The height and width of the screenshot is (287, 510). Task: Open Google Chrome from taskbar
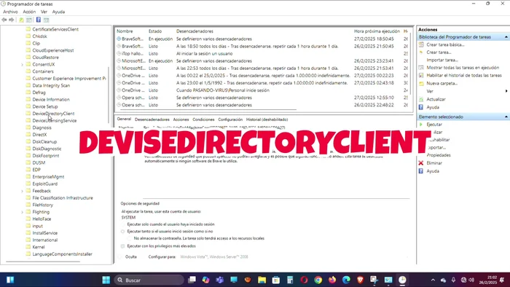pyautogui.click(x=318, y=280)
